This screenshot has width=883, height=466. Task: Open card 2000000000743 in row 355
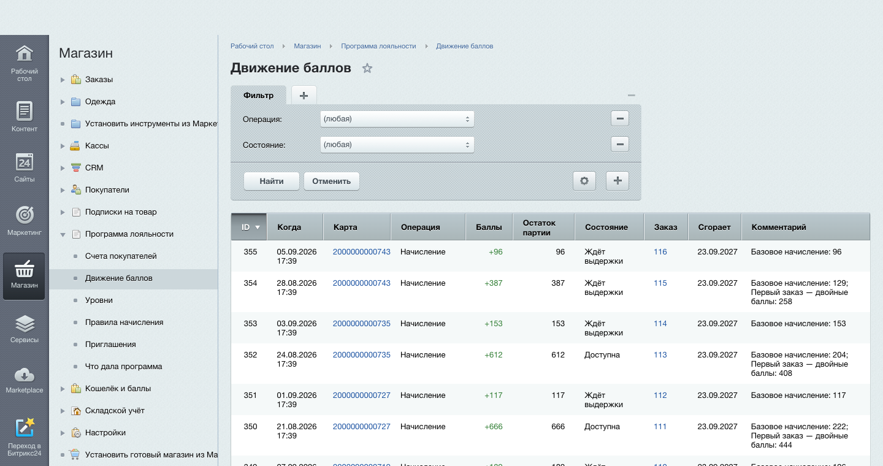[362, 252]
